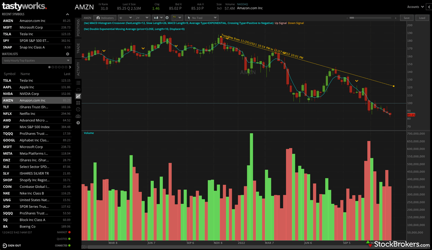
Task: Click the help question mark icon
Action: click(78, 123)
